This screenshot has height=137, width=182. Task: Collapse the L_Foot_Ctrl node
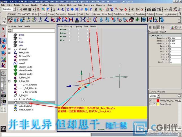coord(9,81)
